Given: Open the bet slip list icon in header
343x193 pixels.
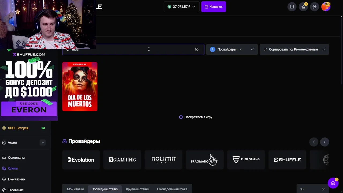Looking at the screenshot, I should 292,7.
